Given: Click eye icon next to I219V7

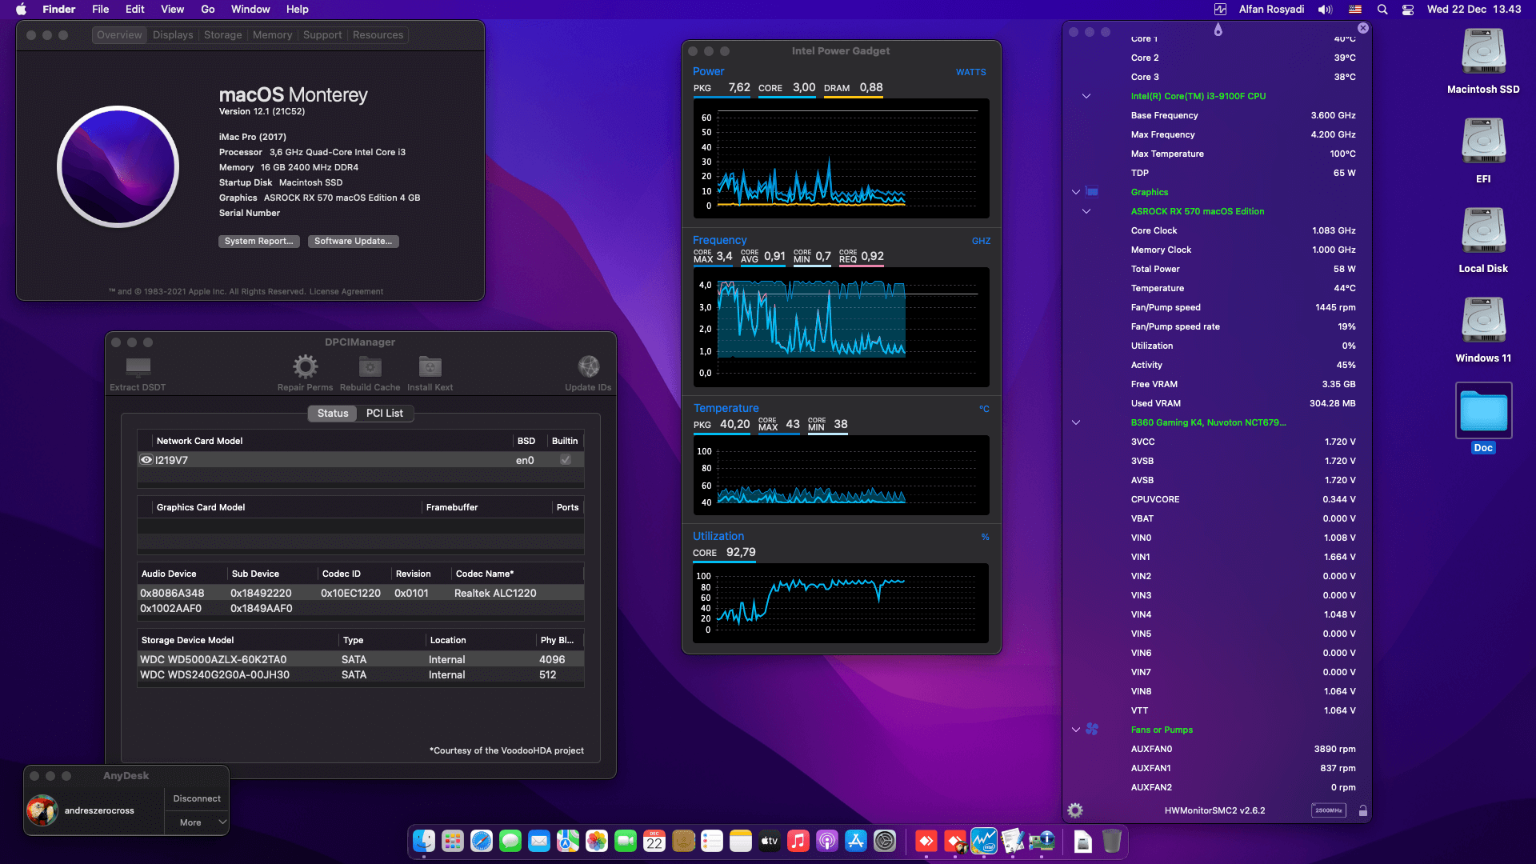Looking at the screenshot, I should coord(146,460).
